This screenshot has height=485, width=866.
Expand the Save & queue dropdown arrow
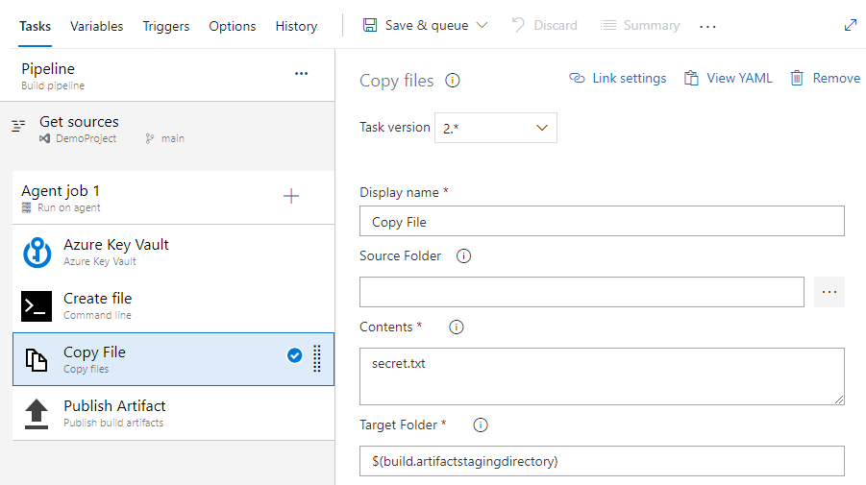coord(482,26)
